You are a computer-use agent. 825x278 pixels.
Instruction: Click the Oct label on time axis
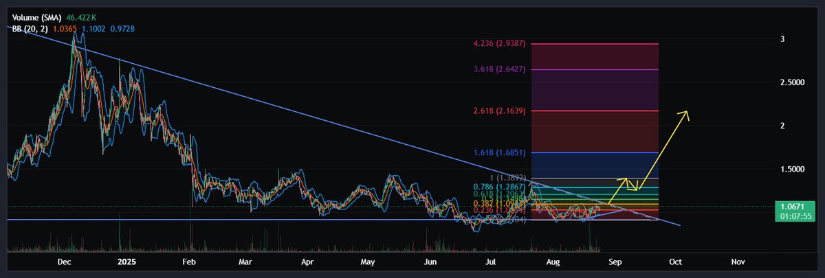point(675,262)
